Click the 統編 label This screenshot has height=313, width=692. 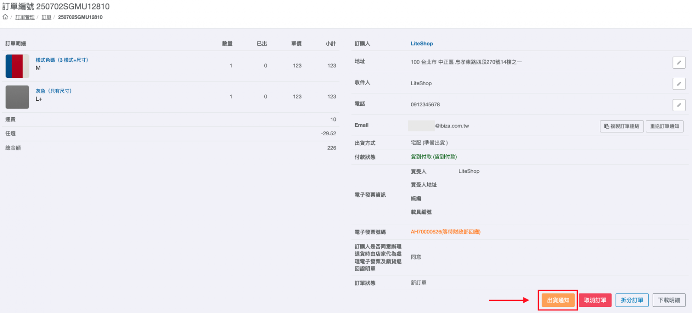[x=416, y=198]
